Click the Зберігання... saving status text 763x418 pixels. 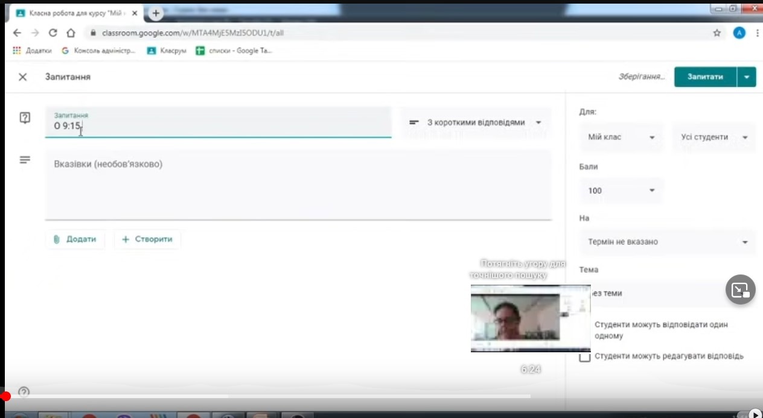(641, 77)
